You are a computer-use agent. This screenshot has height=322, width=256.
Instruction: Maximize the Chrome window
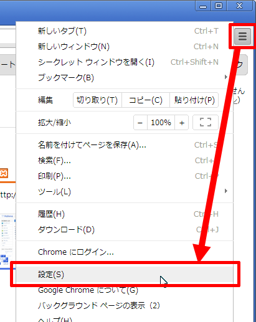coord(219,6)
